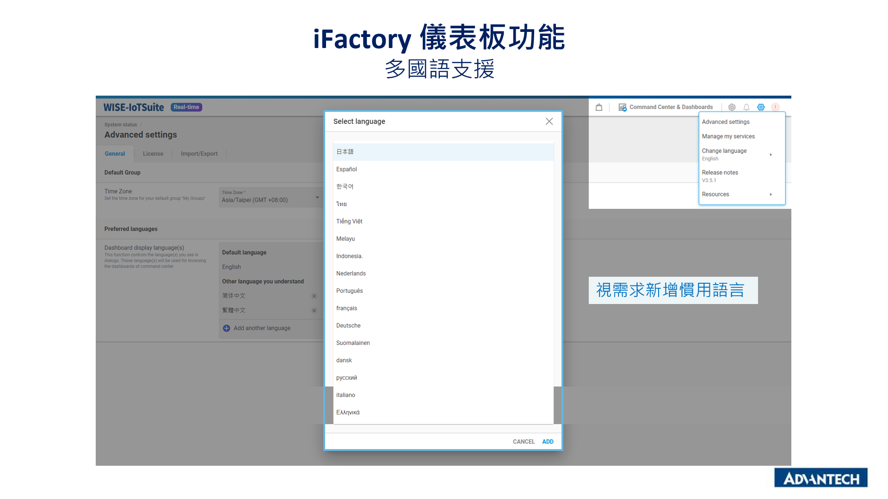Click the 繁體中文 language entry
Screen dimensions: 888x499
point(234,310)
